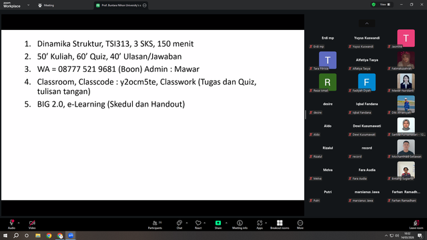Select Mawar Nurdianti's photo tile
The image size is (427, 240).
pyautogui.click(x=406, y=82)
